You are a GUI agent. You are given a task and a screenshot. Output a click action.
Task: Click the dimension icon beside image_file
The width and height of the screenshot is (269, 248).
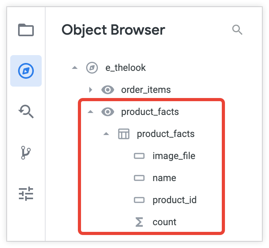click(x=139, y=156)
